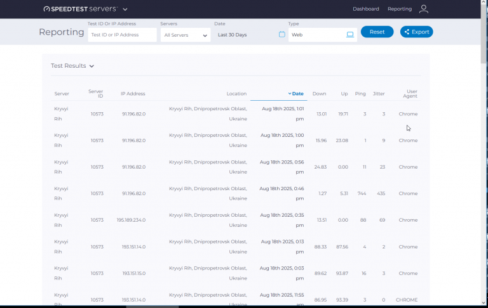
Task: Open the All Servers dropdown
Action: [x=186, y=35]
